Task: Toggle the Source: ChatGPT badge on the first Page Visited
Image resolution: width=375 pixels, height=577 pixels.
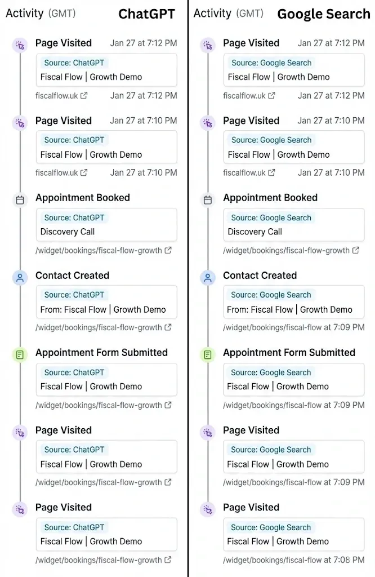Action: click(x=74, y=63)
